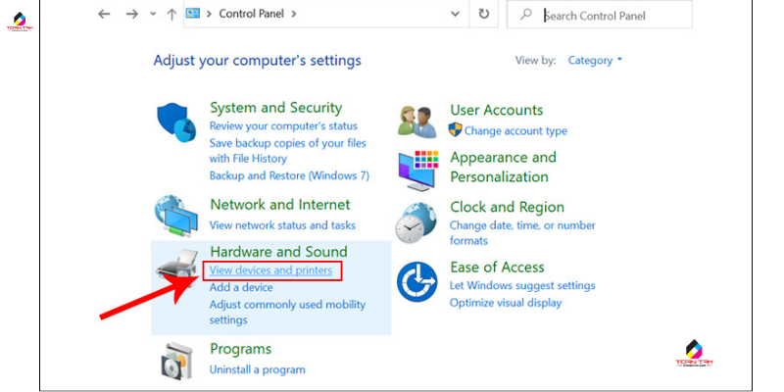
Task: Expand the recent locations dropdown arrow
Action: point(153,15)
